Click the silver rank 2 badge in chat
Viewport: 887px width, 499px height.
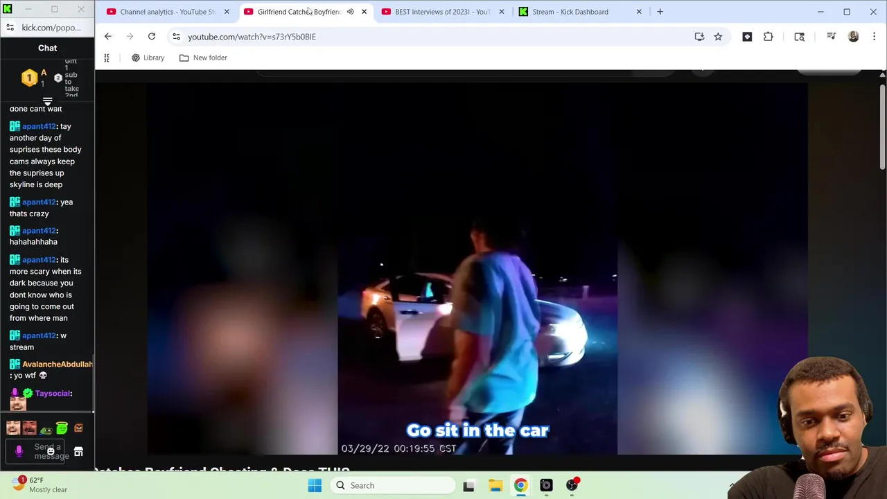point(58,78)
